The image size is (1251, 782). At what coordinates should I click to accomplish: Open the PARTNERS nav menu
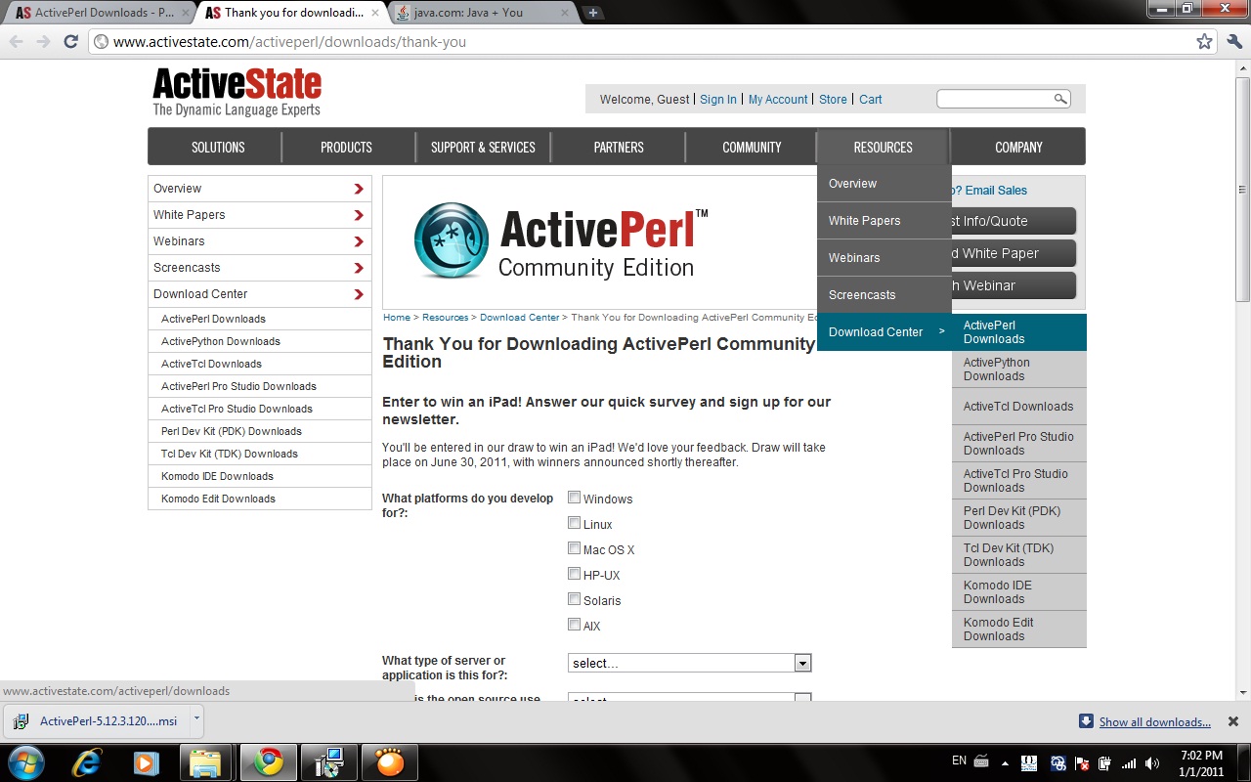pyautogui.click(x=619, y=147)
